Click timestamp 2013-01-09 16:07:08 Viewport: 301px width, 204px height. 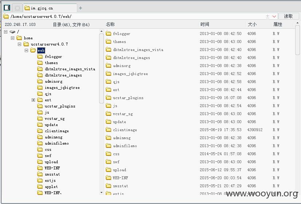coord(220,98)
